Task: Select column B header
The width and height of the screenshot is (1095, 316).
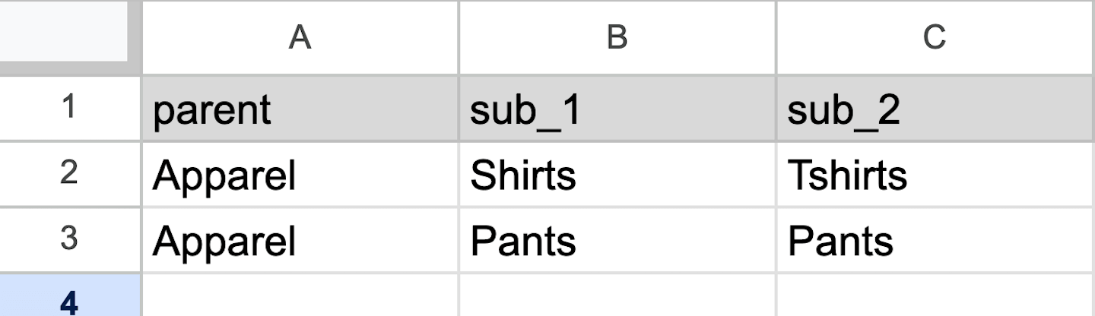Action: (x=617, y=36)
